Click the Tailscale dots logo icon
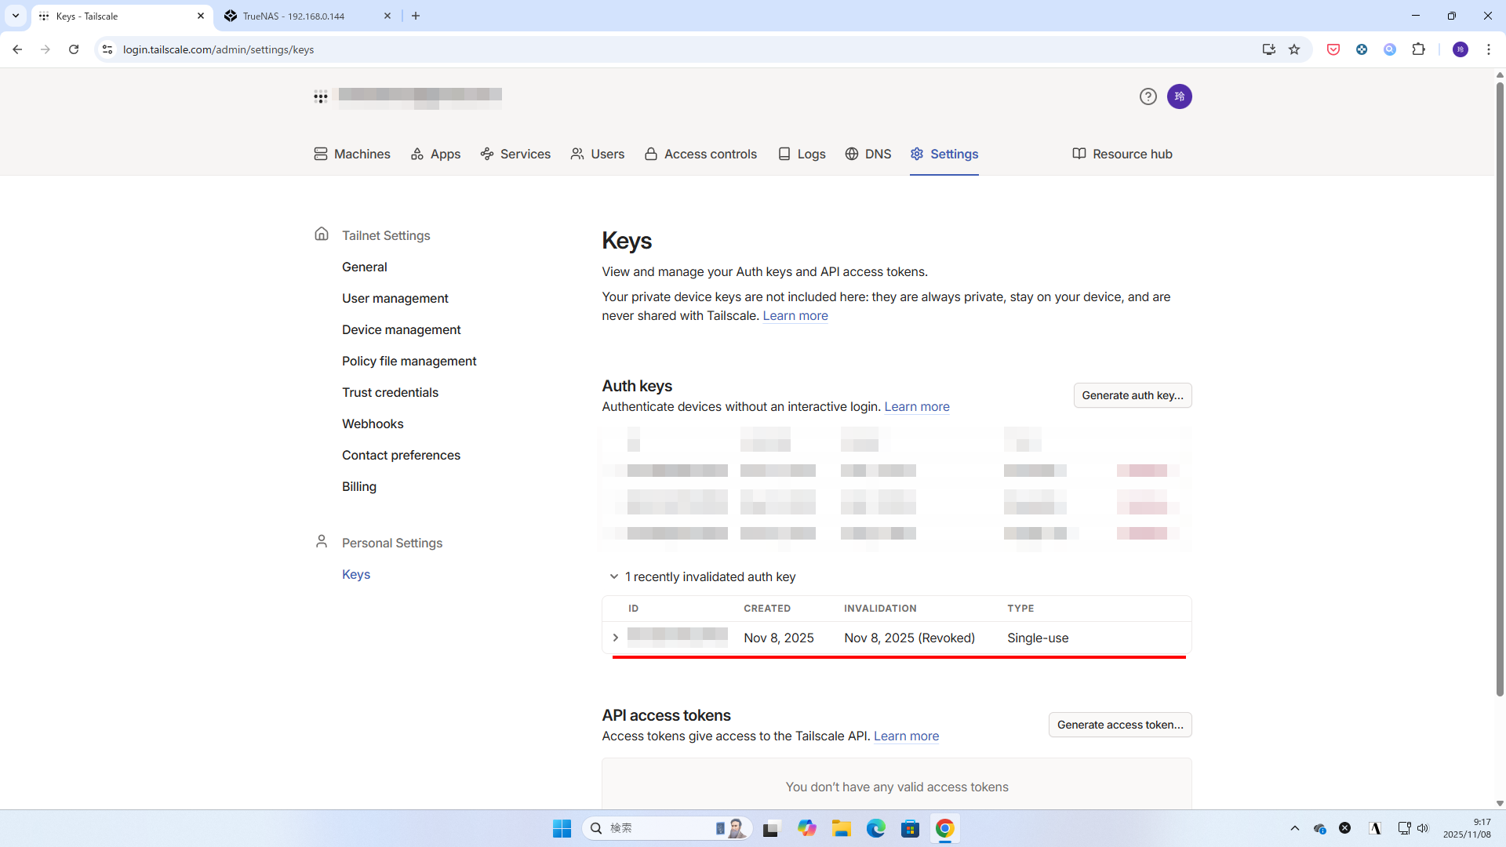Viewport: 1506px width, 847px height. pos(321,97)
